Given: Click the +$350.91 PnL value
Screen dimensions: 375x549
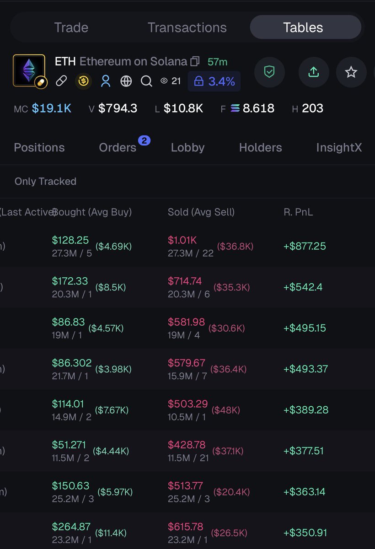Looking at the screenshot, I should click(305, 533).
